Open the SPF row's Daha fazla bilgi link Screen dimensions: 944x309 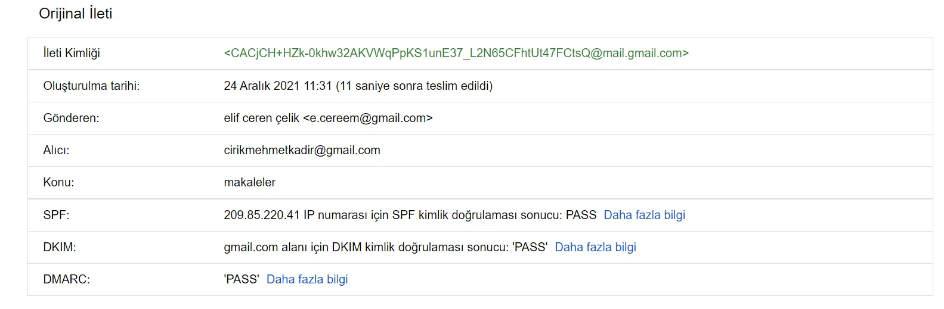click(644, 215)
